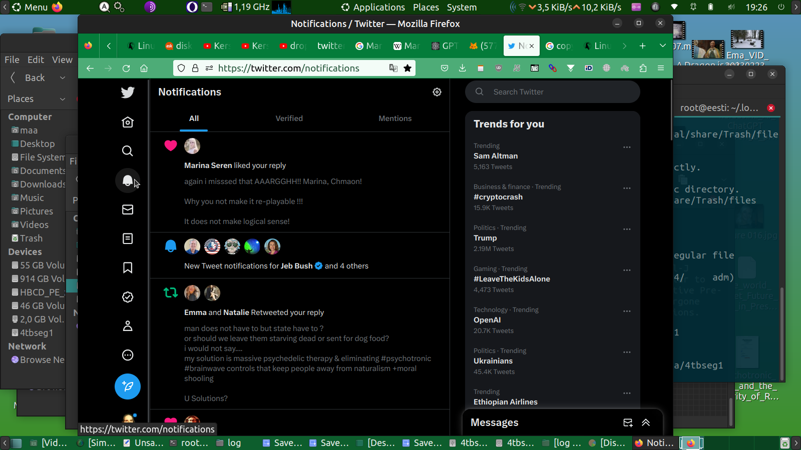This screenshot has width=801, height=450.
Task: Open Emma's profile from retweet notification
Action: [x=195, y=312]
